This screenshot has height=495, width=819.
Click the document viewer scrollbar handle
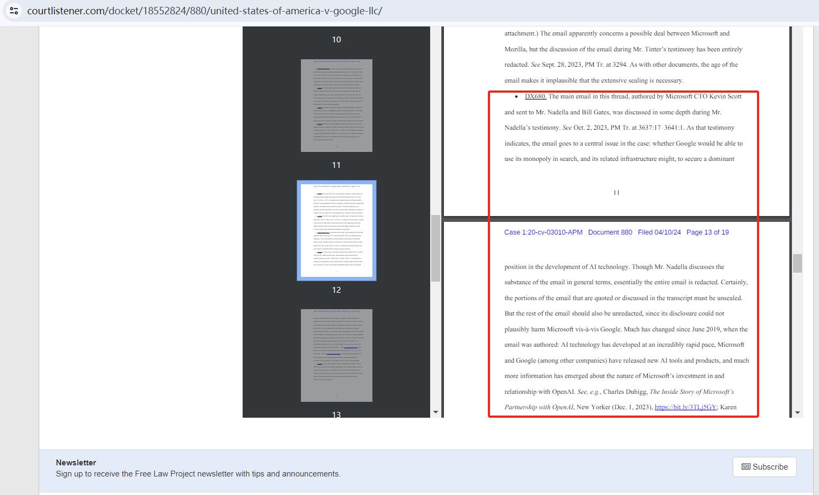[x=797, y=263]
